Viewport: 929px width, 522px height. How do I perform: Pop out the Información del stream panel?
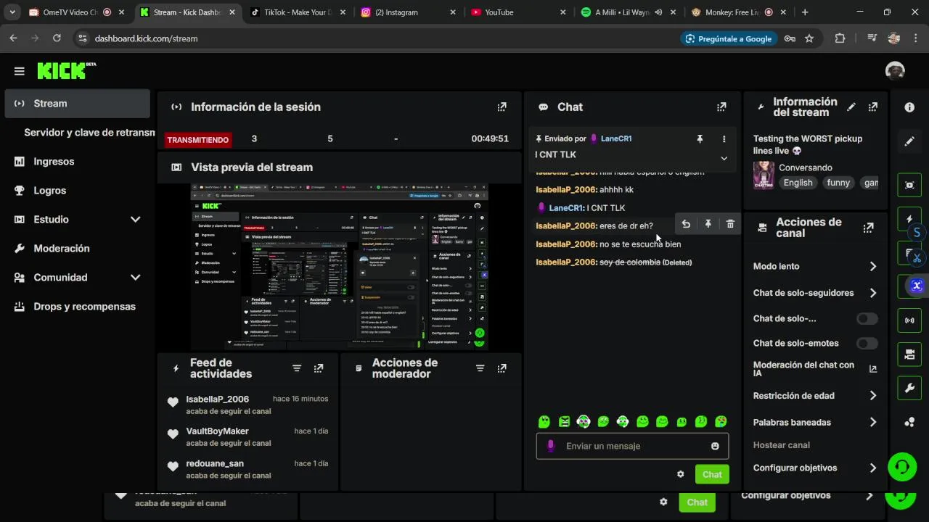tap(873, 107)
